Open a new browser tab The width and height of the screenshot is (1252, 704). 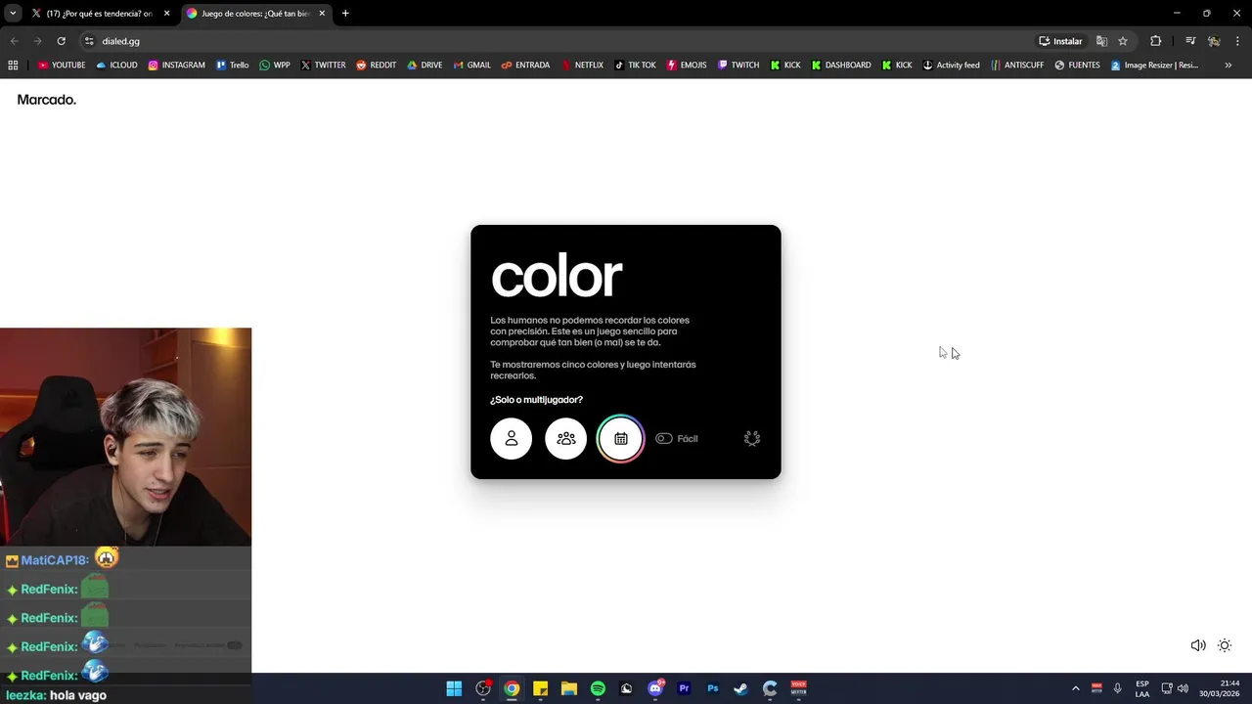pos(345,14)
